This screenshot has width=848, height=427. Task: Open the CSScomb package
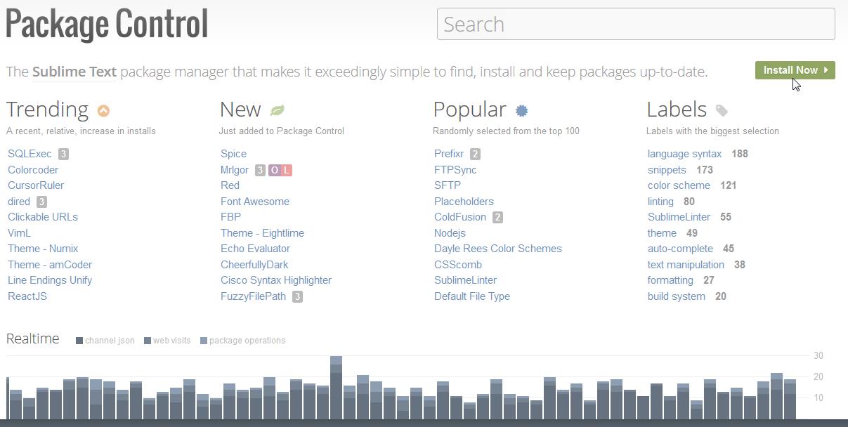coord(458,265)
